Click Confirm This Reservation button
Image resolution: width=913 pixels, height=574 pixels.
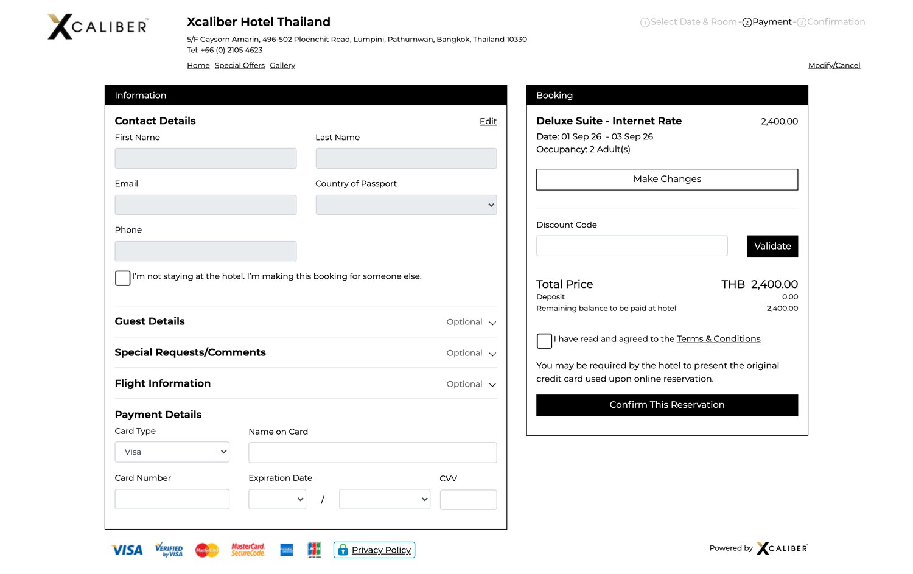667,405
